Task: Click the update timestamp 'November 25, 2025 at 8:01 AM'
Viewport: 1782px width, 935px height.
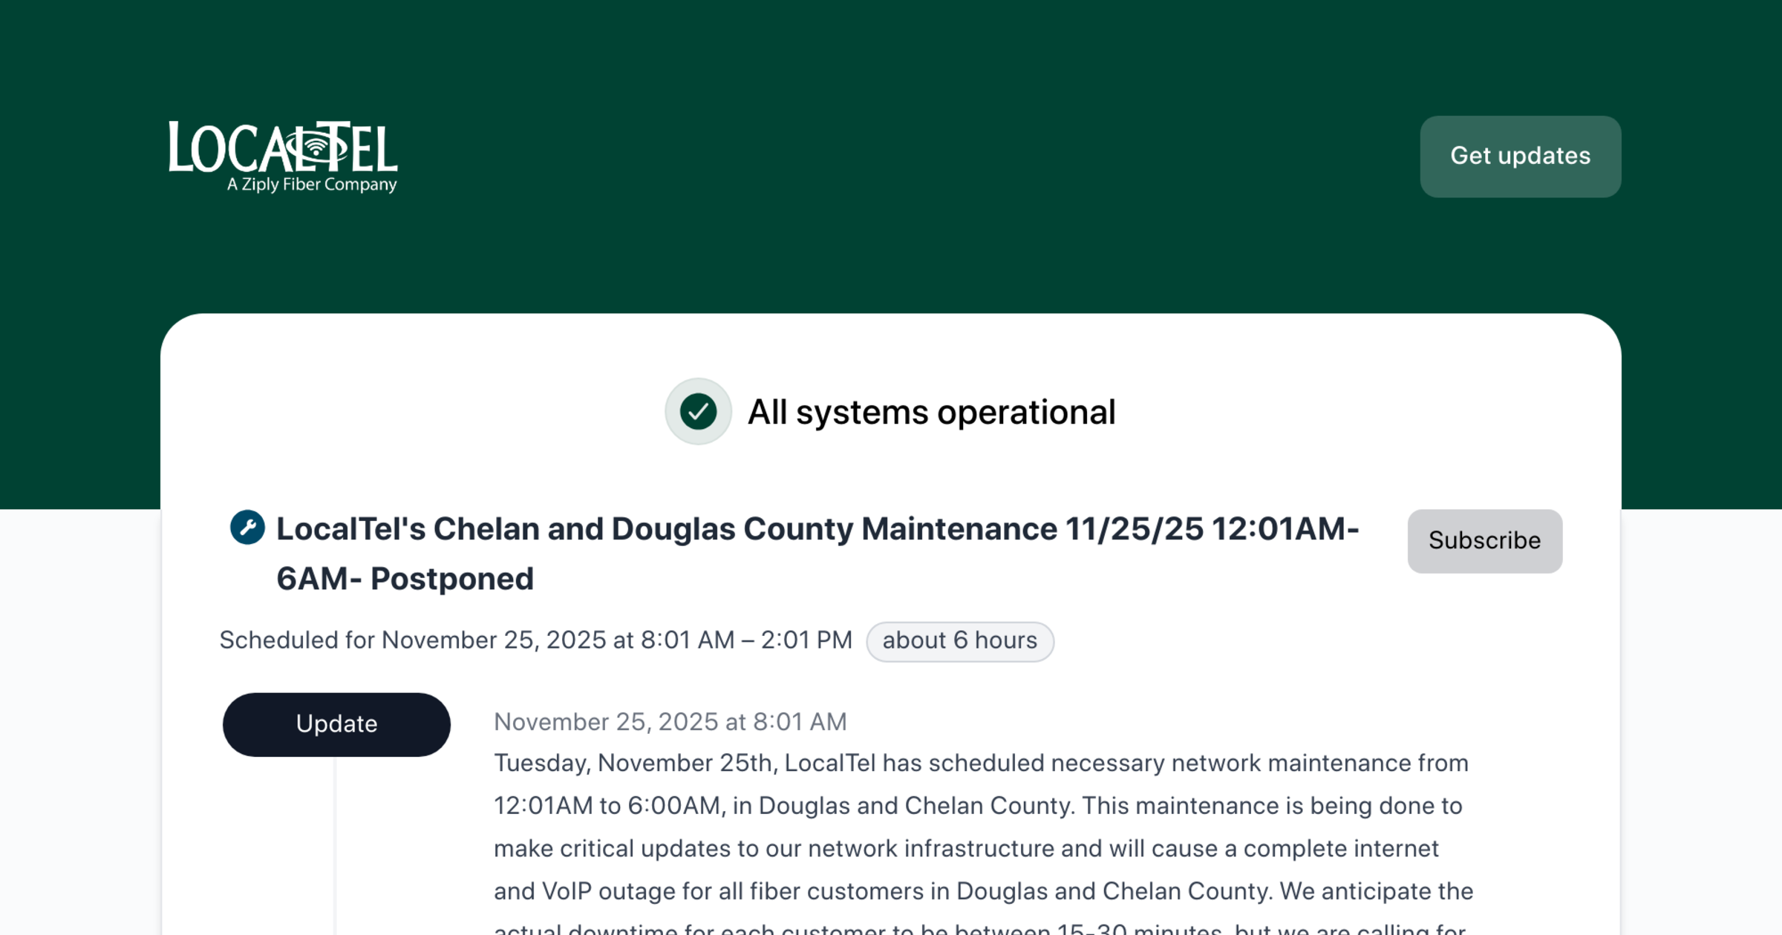Action: 670,722
